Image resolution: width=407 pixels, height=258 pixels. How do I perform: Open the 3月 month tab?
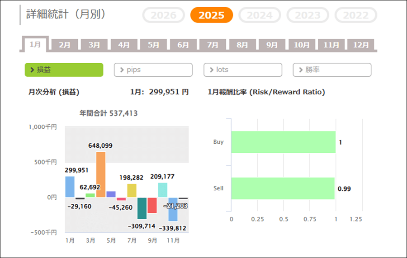click(95, 45)
